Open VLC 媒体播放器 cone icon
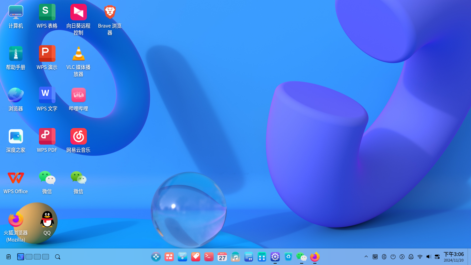Screen dimensions: 471x265 (x=78, y=54)
